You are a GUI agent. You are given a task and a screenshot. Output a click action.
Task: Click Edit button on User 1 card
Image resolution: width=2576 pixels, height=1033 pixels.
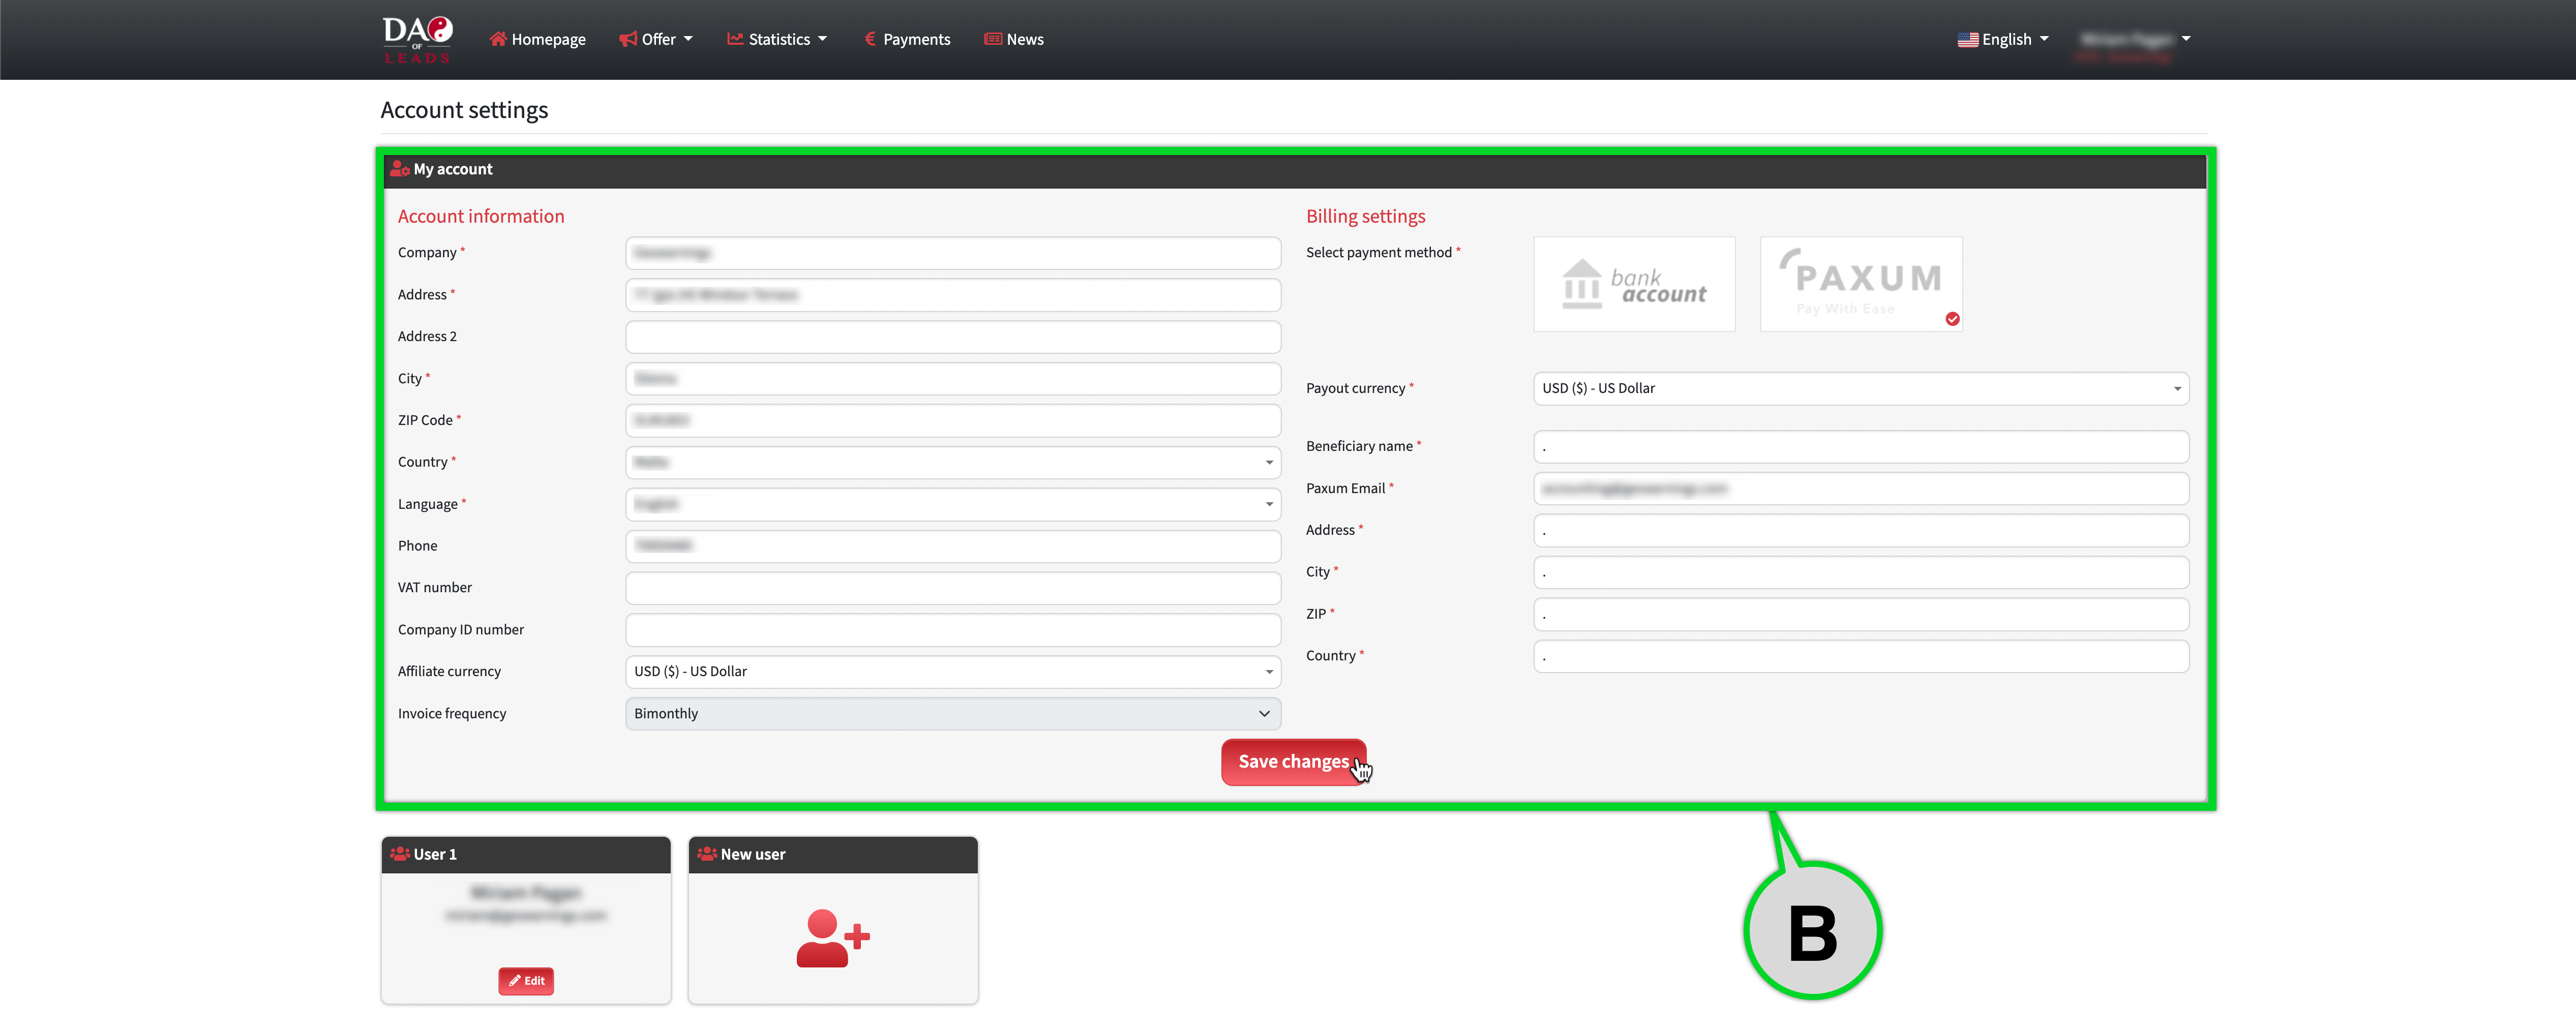click(526, 981)
